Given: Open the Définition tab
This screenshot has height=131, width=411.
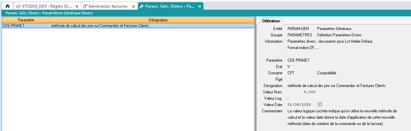Looking at the screenshot, I should tap(271, 21).
